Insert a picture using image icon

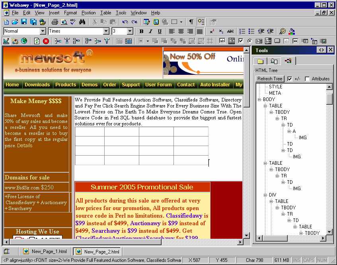click(156, 22)
